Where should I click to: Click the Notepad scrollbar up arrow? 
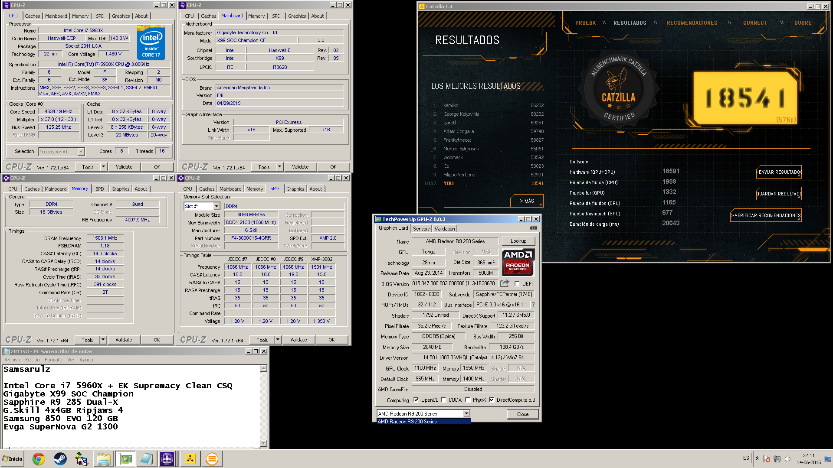[263, 369]
